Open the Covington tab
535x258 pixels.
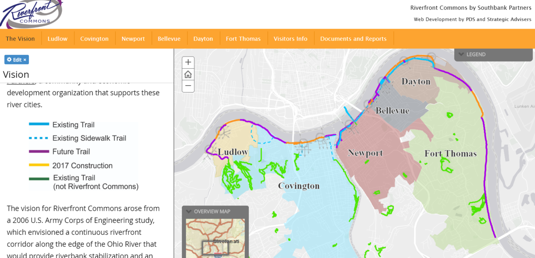[95, 39]
